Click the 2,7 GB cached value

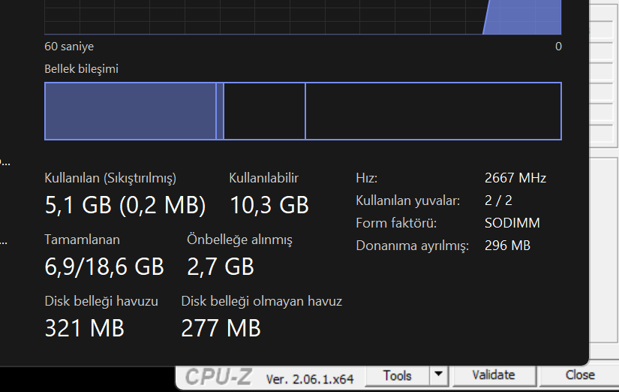[x=221, y=266]
